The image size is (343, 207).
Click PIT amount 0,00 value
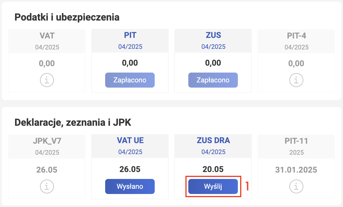tap(130, 63)
